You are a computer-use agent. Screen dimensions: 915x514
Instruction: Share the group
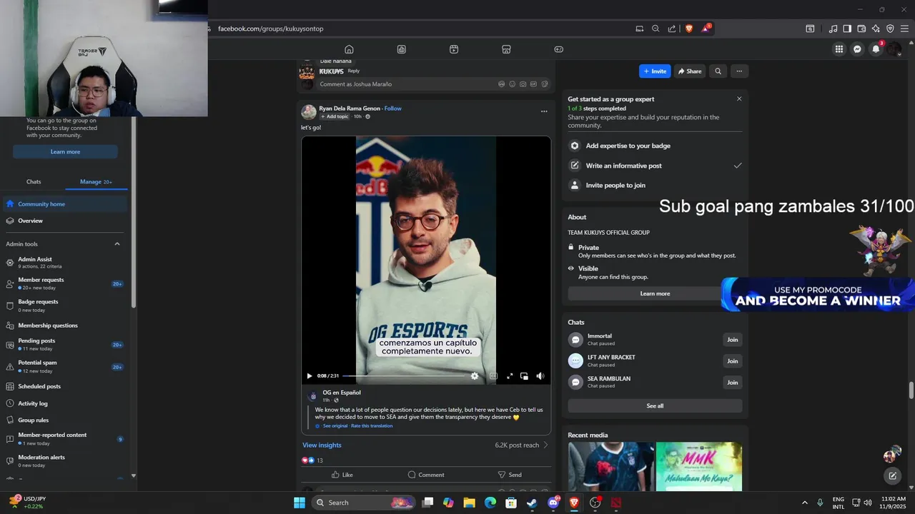(690, 71)
